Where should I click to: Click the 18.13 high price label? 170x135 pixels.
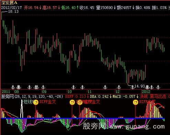point(13,11)
